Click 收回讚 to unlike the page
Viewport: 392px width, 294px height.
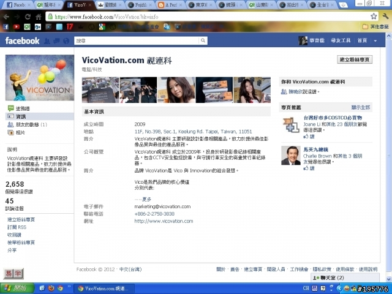(x=14, y=235)
